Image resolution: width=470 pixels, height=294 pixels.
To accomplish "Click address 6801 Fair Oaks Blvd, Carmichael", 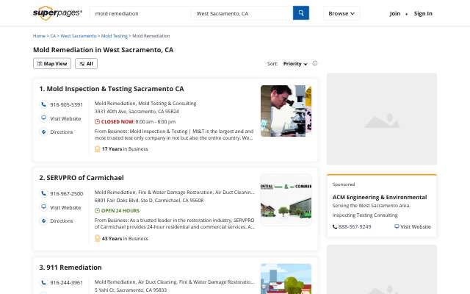I will coord(149,200).
